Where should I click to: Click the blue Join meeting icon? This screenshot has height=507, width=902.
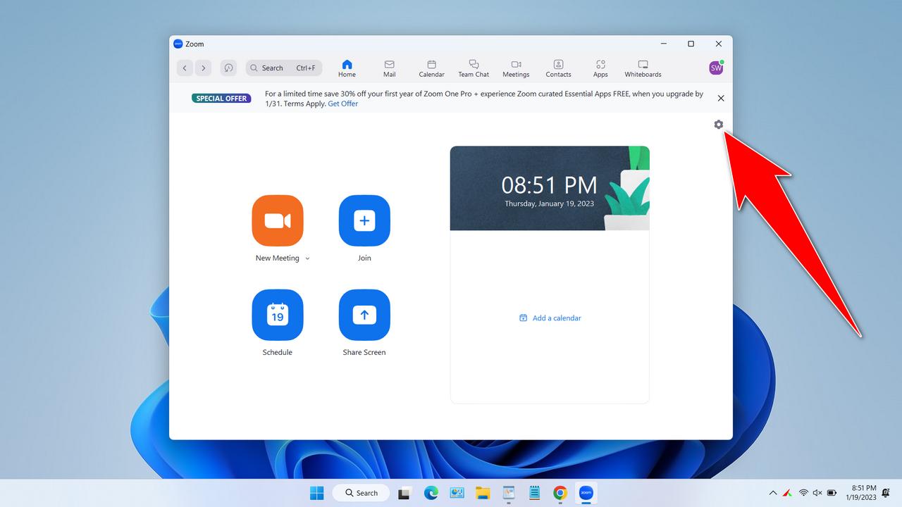coord(364,220)
